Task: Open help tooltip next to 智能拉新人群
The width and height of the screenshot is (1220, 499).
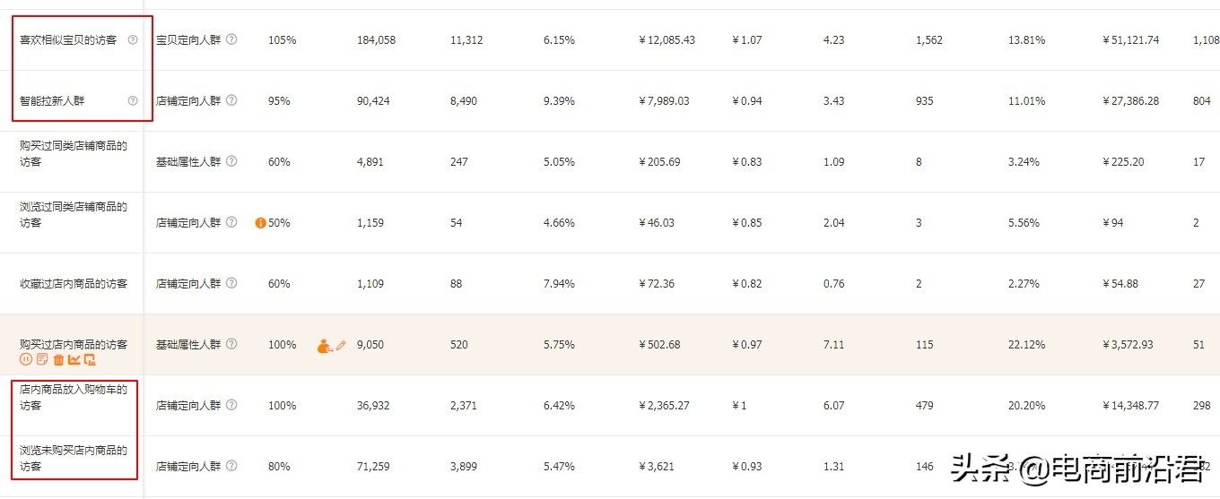Action: [x=133, y=101]
